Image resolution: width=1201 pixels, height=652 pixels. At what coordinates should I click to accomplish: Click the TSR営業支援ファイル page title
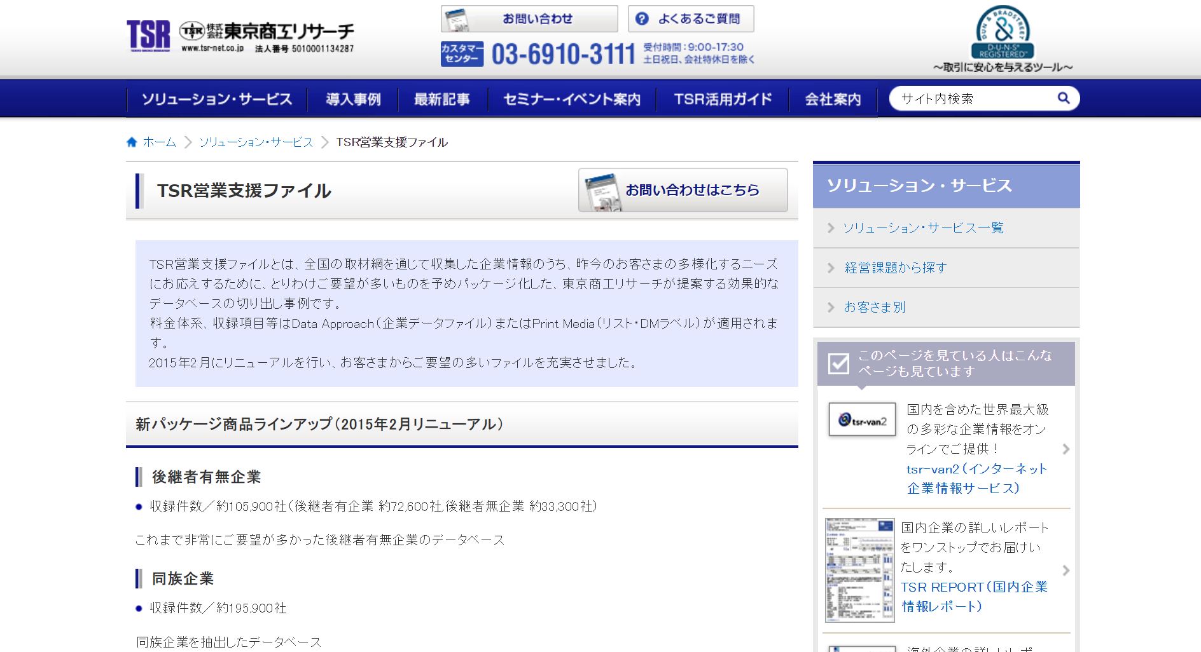(x=244, y=191)
